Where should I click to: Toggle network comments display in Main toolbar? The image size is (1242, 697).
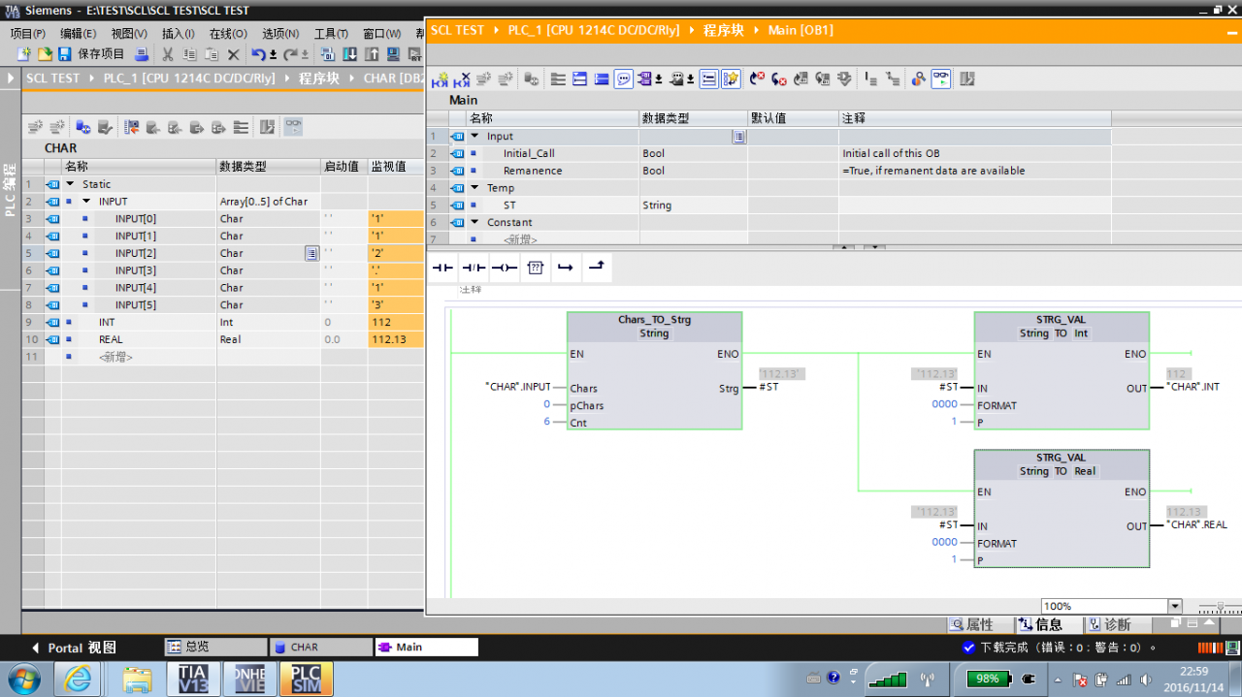pyautogui.click(x=709, y=79)
